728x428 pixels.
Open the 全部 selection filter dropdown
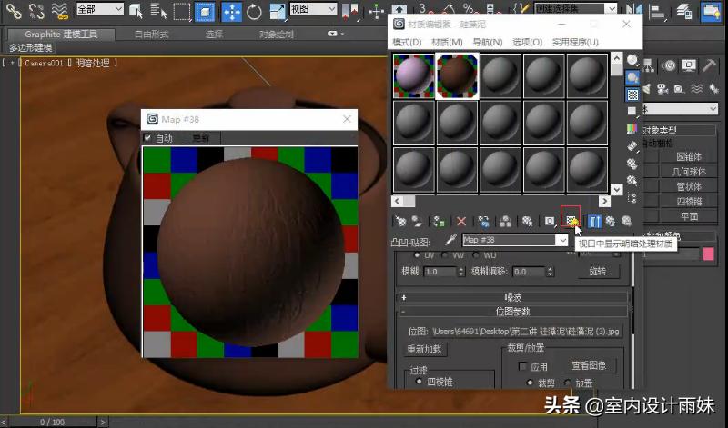tap(99, 10)
